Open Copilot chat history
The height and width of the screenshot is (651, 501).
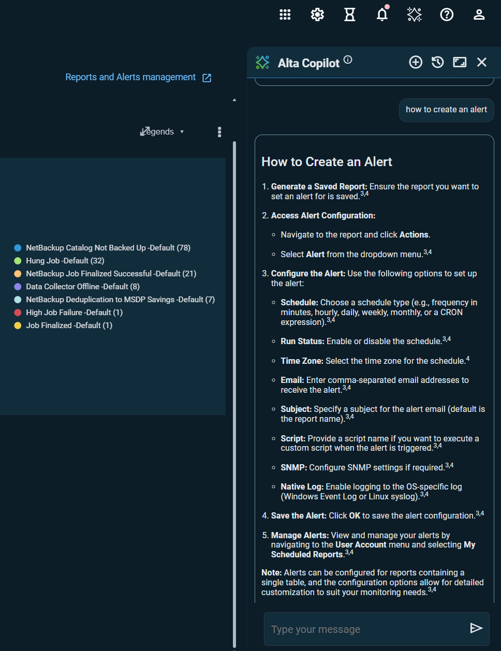[x=438, y=63]
